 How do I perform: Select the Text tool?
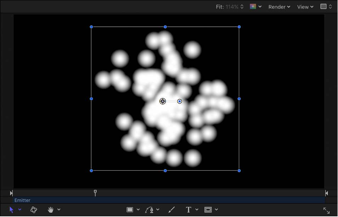point(188,209)
